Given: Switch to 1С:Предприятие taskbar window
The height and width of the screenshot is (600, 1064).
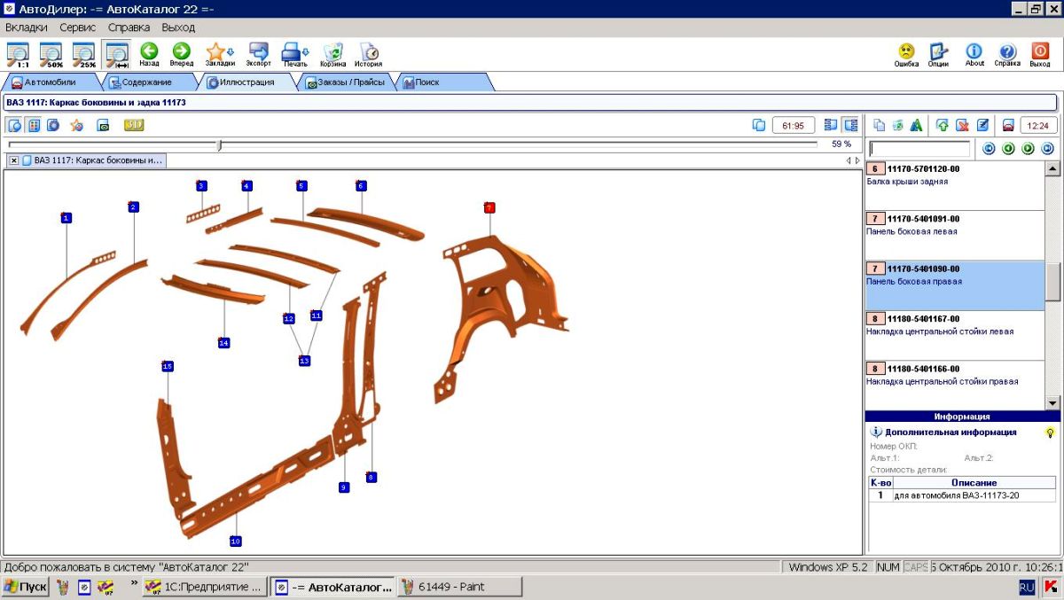Looking at the screenshot, I should coord(204,587).
